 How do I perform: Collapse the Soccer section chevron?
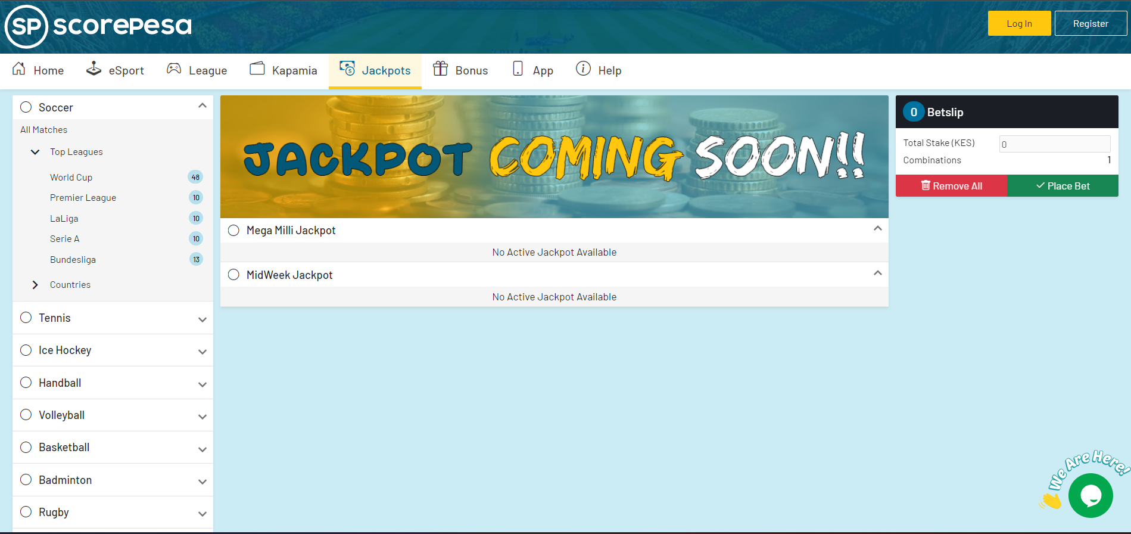[202, 105]
